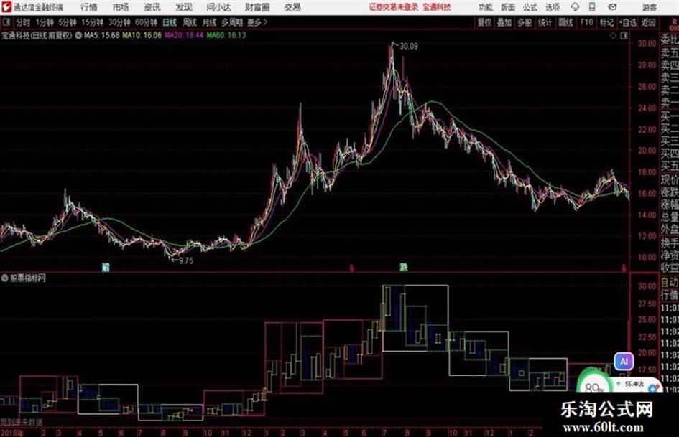Click the 统计 statistics button
The width and height of the screenshot is (679, 437).
click(x=545, y=22)
